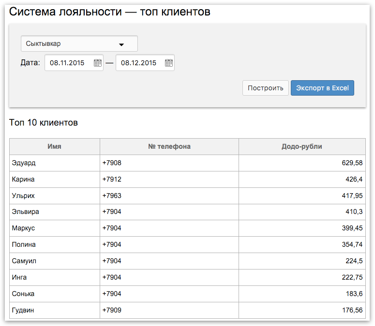Viewport: 375px width, 326px height.
Task: Select Карина in the clients table
Action: pos(23,179)
